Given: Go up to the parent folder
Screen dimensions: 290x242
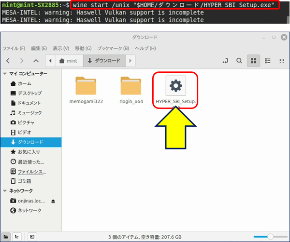Looking at the screenshot, I should tap(36, 61).
